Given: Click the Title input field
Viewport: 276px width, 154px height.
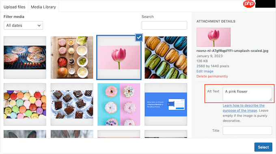Looking at the screenshot, I should pos(247,130).
